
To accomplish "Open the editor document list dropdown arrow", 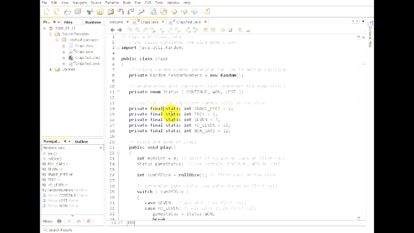I will [x=363, y=21].
